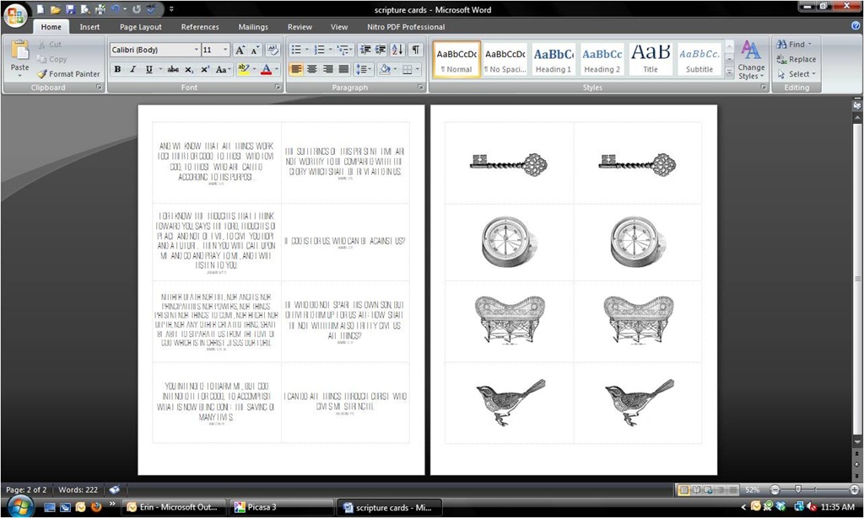Click the Format Painter tool
The width and height of the screenshot is (864, 518).
tap(68, 73)
